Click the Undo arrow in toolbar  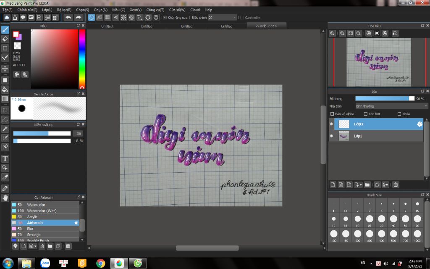point(68,18)
